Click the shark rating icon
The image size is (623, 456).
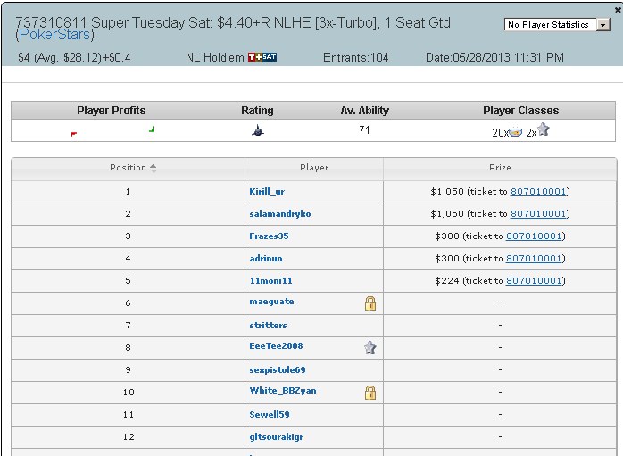258,130
